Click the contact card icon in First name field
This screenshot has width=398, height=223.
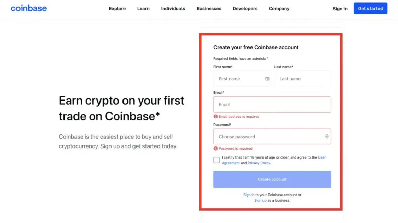[267, 79]
